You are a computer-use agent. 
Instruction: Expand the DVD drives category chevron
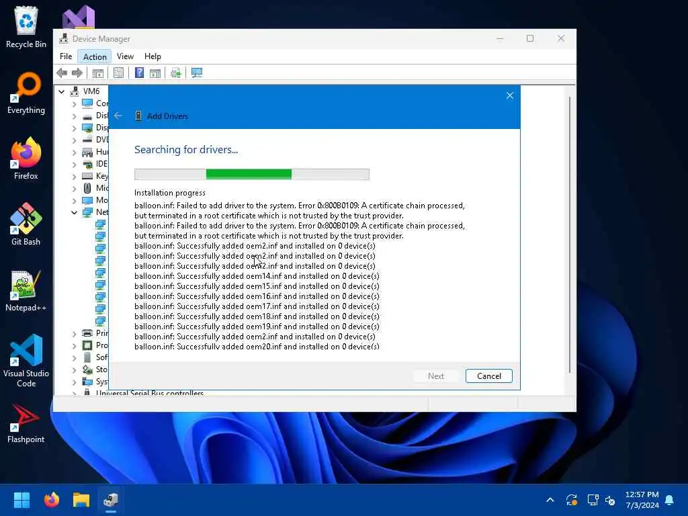pyautogui.click(x=74, y=140)
